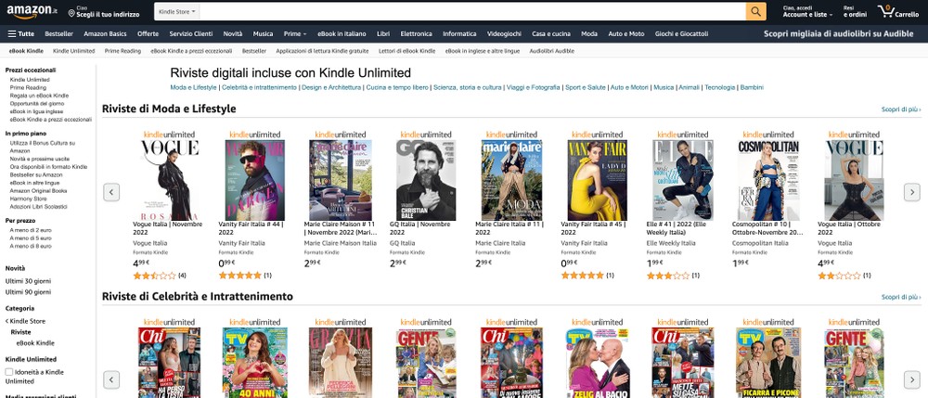Open eBook in italiano nav item
928x398 pixels.
click(342, 33)
